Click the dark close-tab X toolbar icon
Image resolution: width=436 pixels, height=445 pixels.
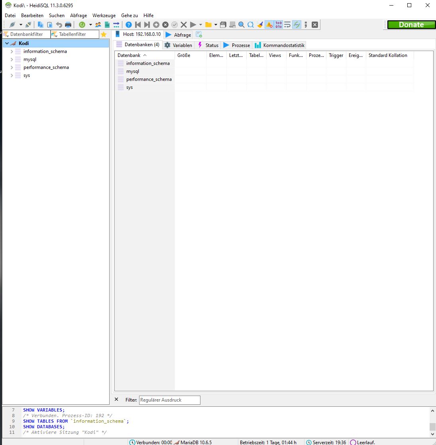(x=315, y=25)
